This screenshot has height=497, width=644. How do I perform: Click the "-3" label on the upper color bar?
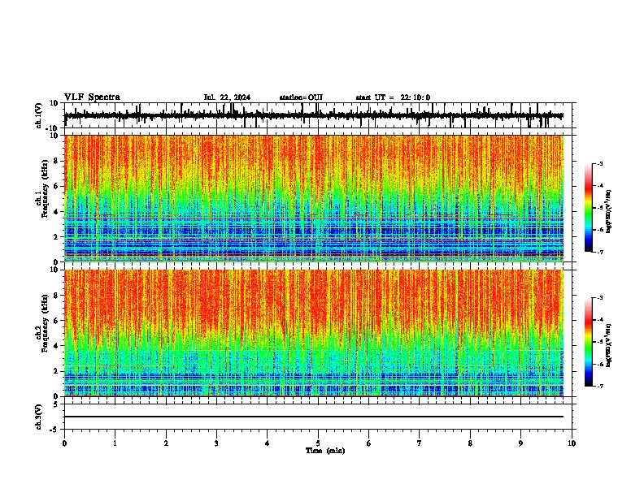599,163
